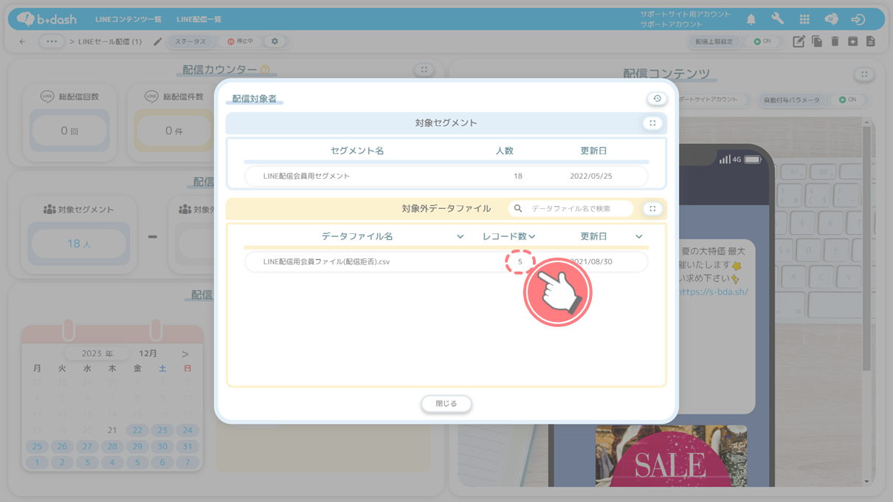
Task: Open the support chat icon
Action: (x=831, y=19)
